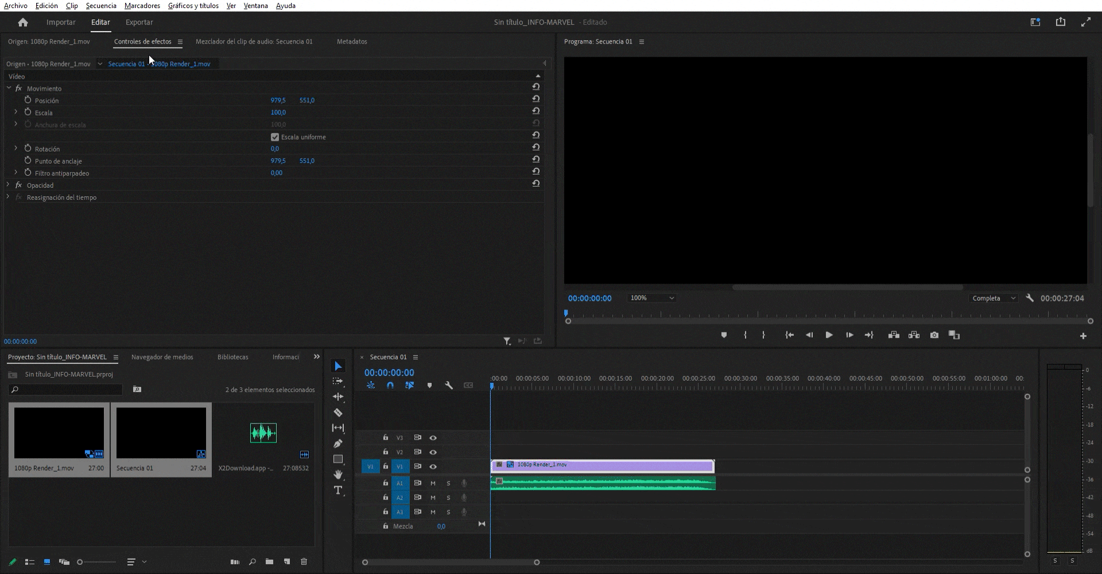This screenshot has width=1102, height=574.
Task: Click the Ripple Edit tool
Action: (338, 397)
